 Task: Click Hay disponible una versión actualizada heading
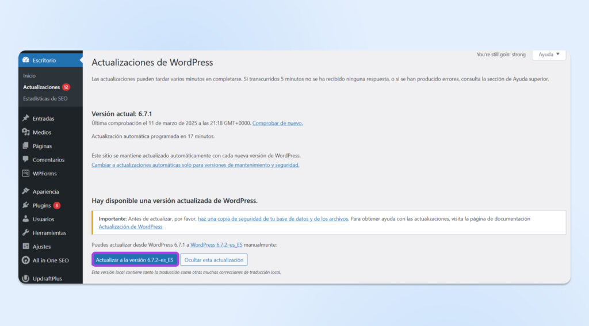(175, 201)
